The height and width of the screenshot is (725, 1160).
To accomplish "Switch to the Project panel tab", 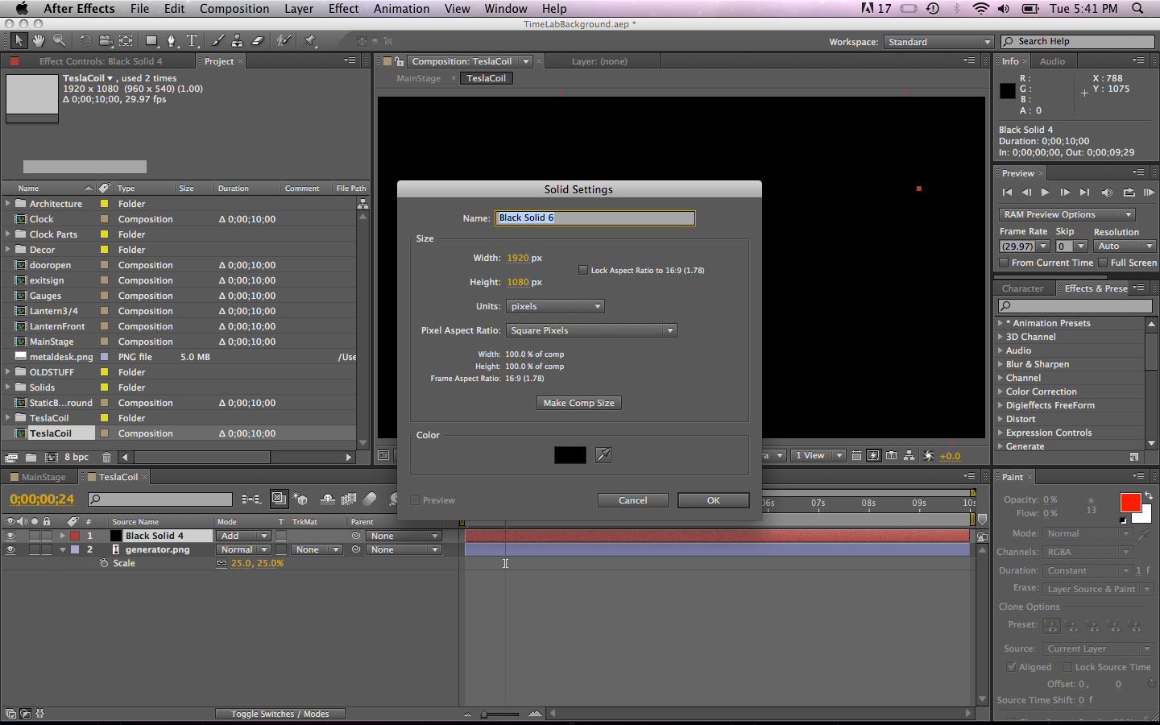I will pyautogui.click(x=219, y=61).
